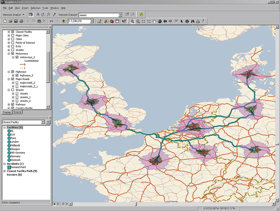Expand the Closest Facility Path node

pyautogui.click(x=4, y=171)
